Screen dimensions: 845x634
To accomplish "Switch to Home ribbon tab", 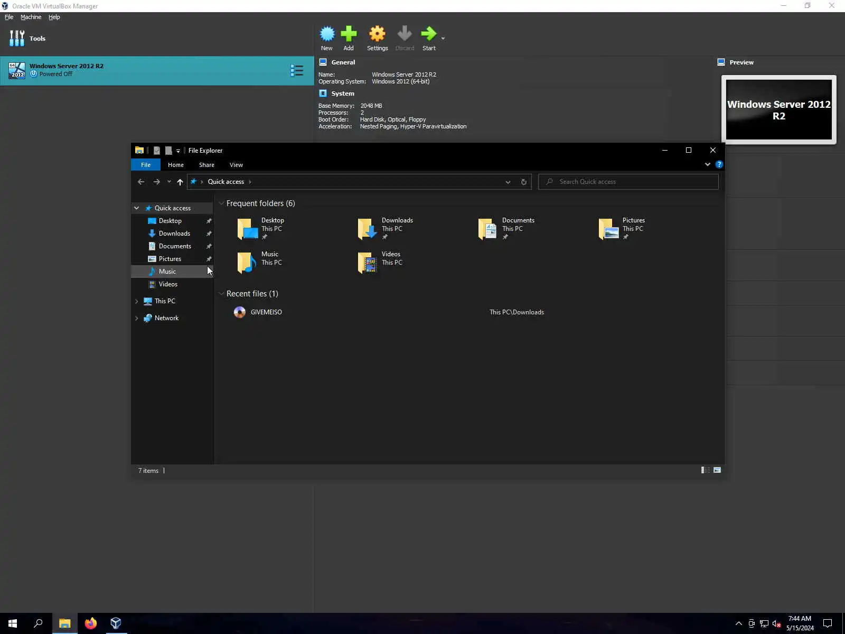I will [176, 165].
